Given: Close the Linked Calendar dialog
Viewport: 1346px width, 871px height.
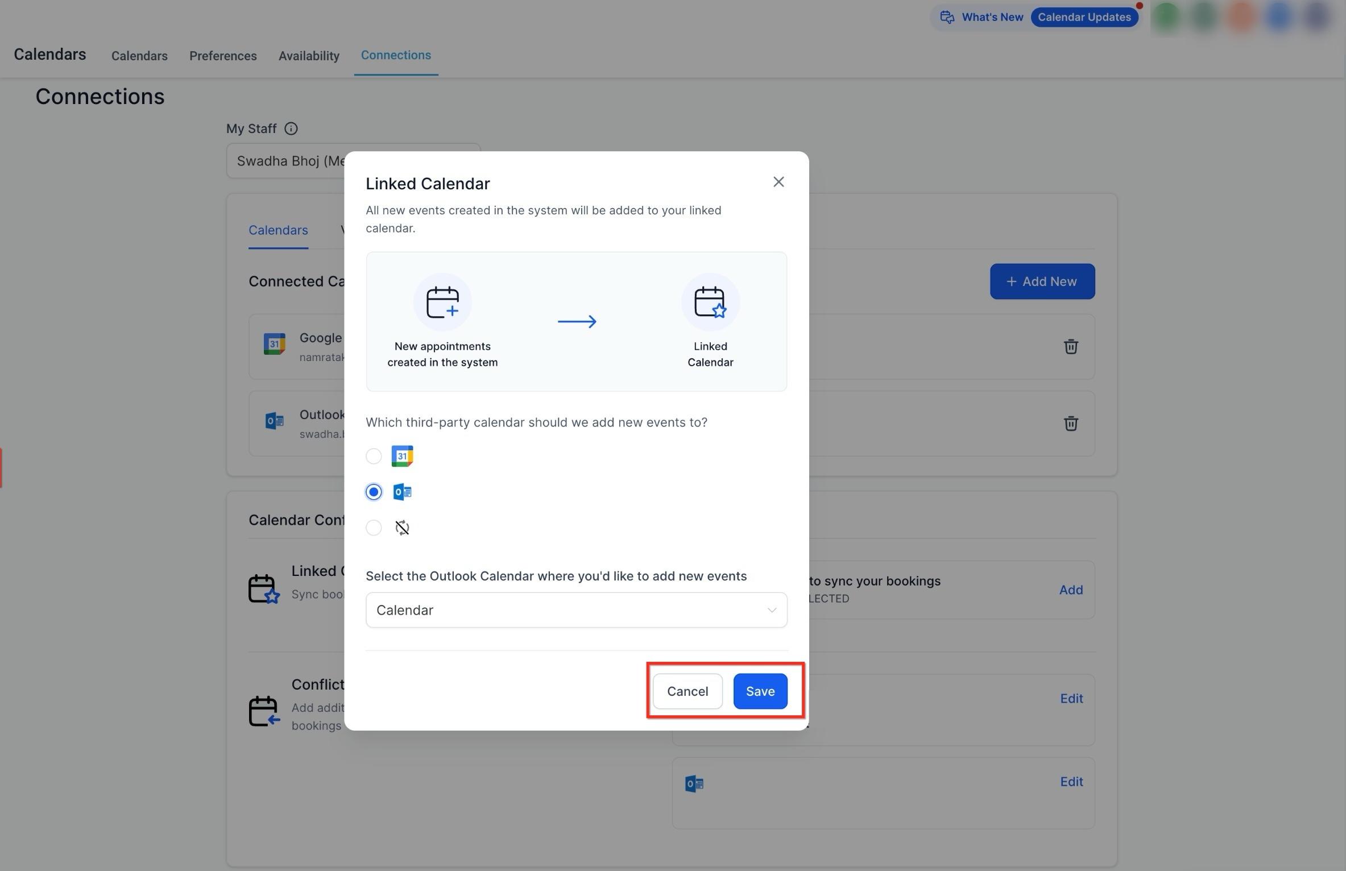Looking at the screenshot, I should pos(778,182).
